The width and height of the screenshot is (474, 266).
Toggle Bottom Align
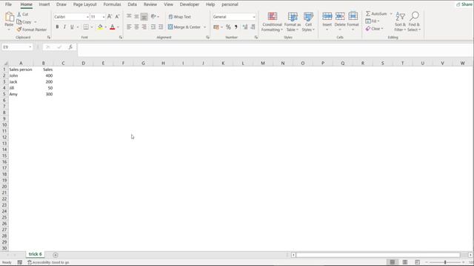click(x=144, y=16)
